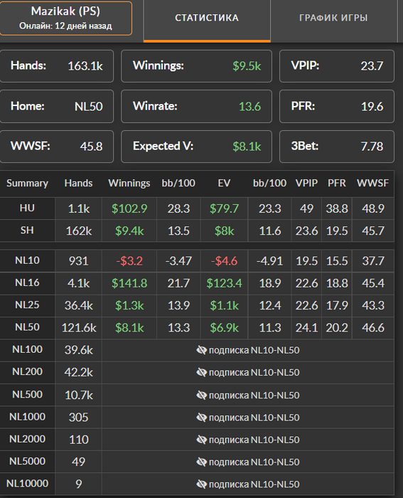
Task: Click the hidden-eye icon beside NL500 subscription
Action: pos(202,395)
